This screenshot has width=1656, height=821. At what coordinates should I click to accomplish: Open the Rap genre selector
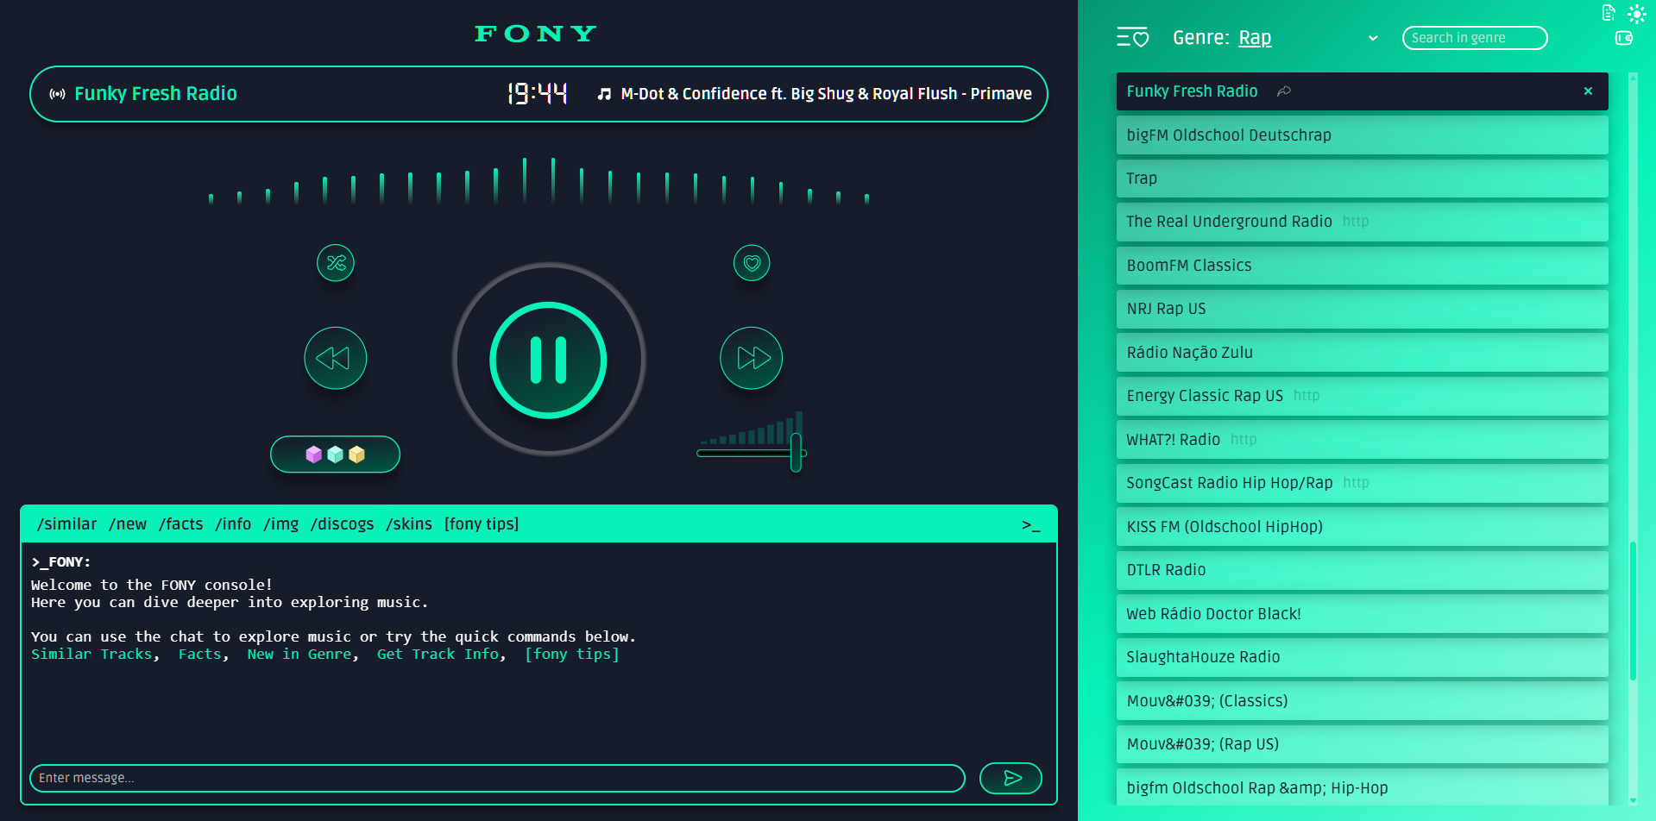(1255, 38)
